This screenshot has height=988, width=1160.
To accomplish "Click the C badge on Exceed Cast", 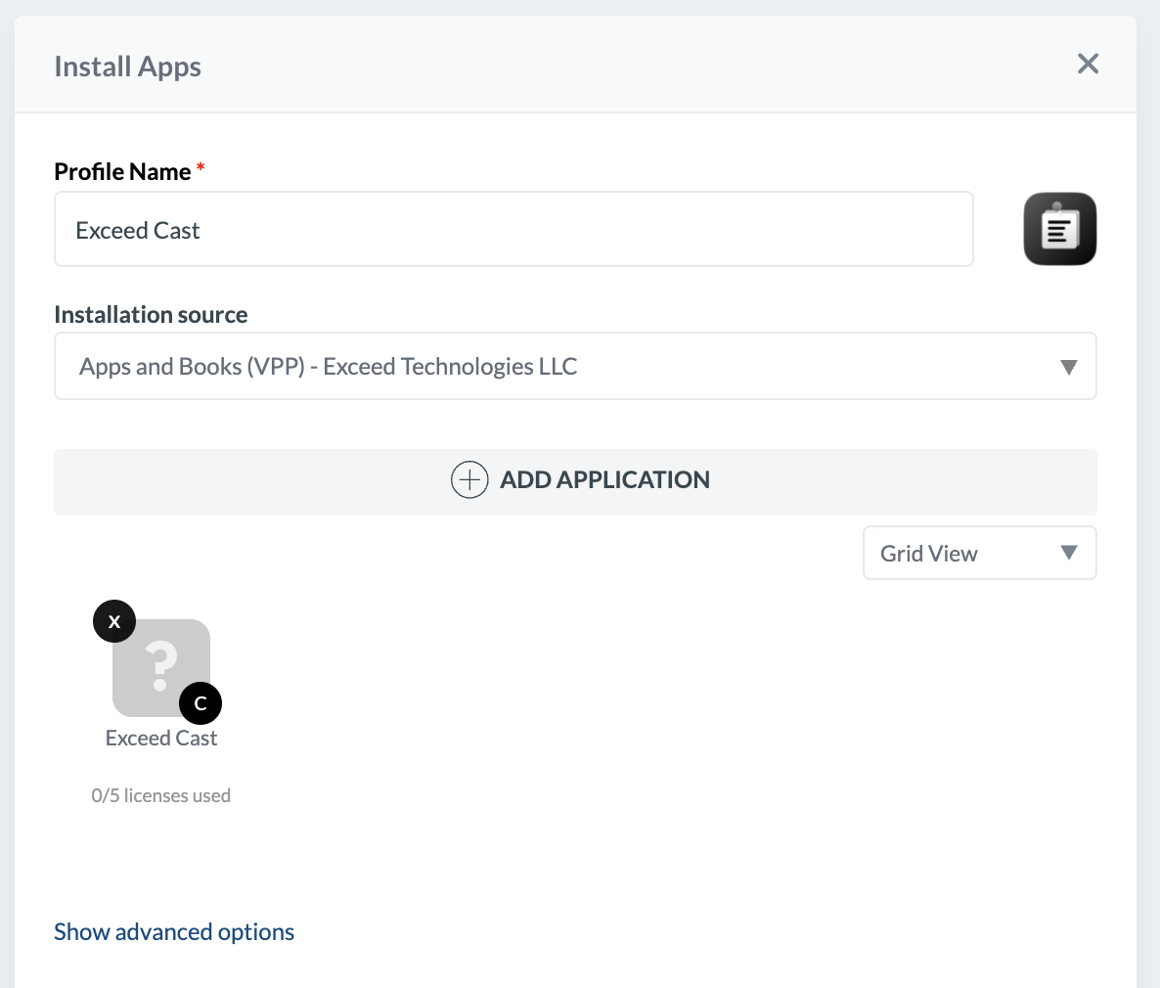I will (x=201, y=703).
